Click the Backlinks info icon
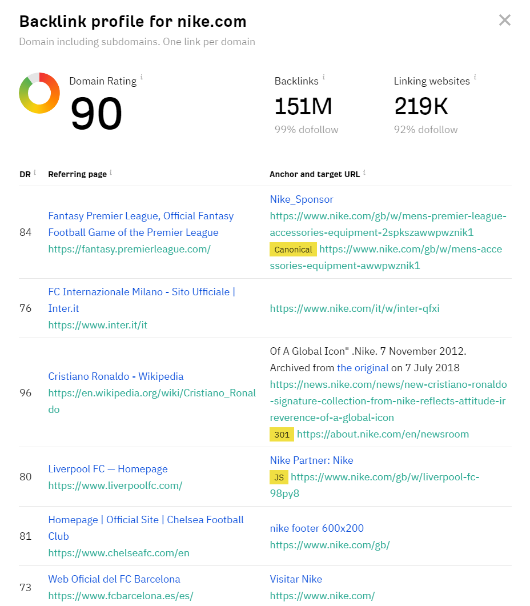The height and width of the screenshot is (606, 530). pos(323,77)
